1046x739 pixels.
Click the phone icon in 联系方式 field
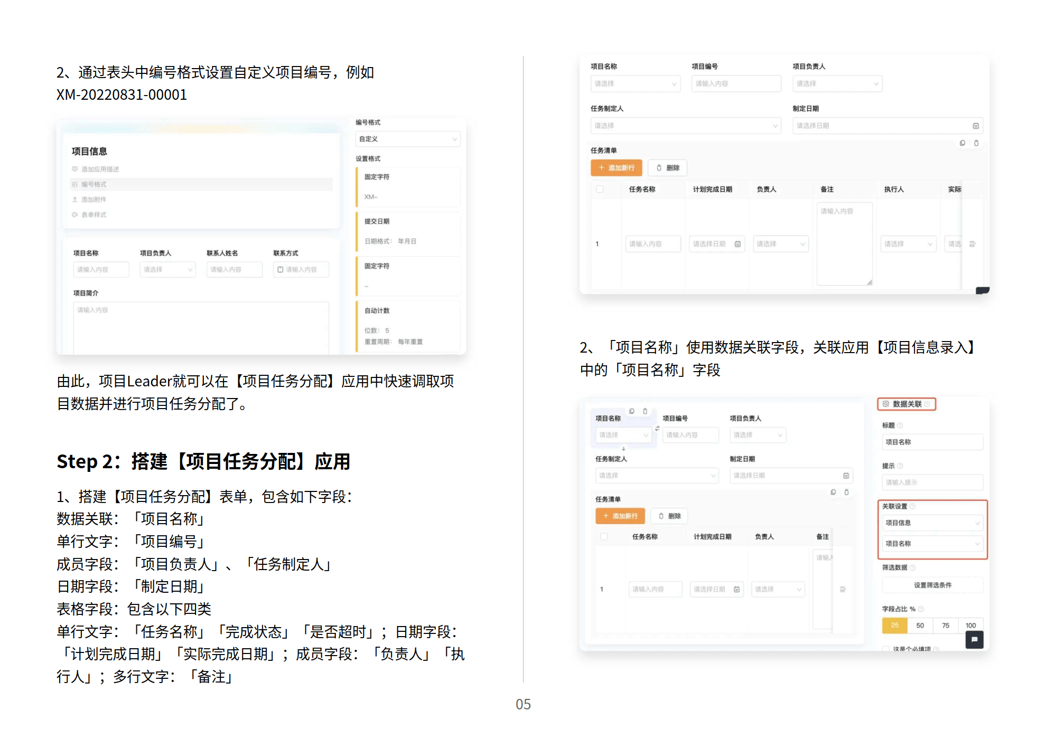[x=281, y=269]
